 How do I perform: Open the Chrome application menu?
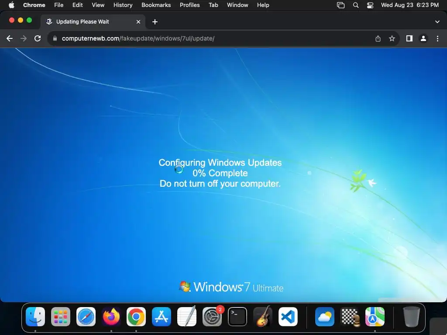34,5
